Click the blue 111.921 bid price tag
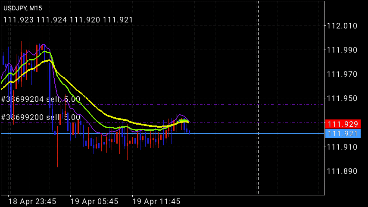Viewport: 368px width, 207px height. (343, 134)
